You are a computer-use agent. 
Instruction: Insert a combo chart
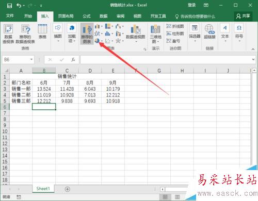pos(118,33)
